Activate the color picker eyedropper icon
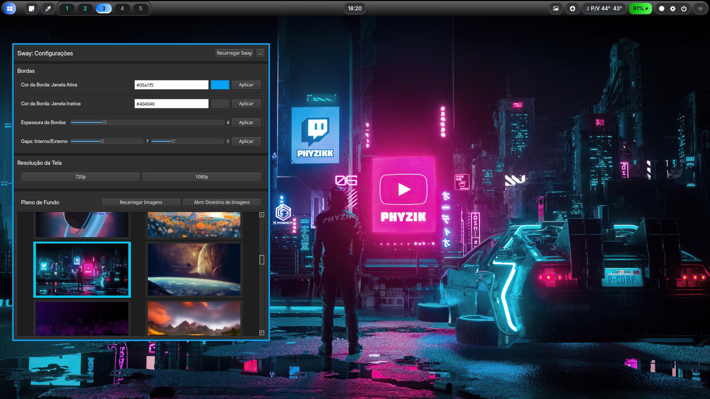 [x=48, y=8]
